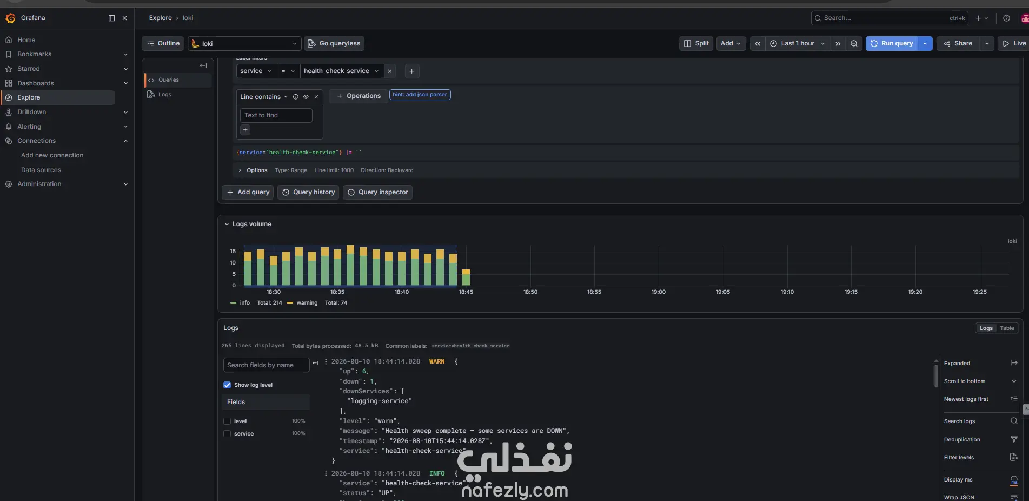Expand the Bookmarks menu section
The image size is (1029, 501).
point(125,55)
